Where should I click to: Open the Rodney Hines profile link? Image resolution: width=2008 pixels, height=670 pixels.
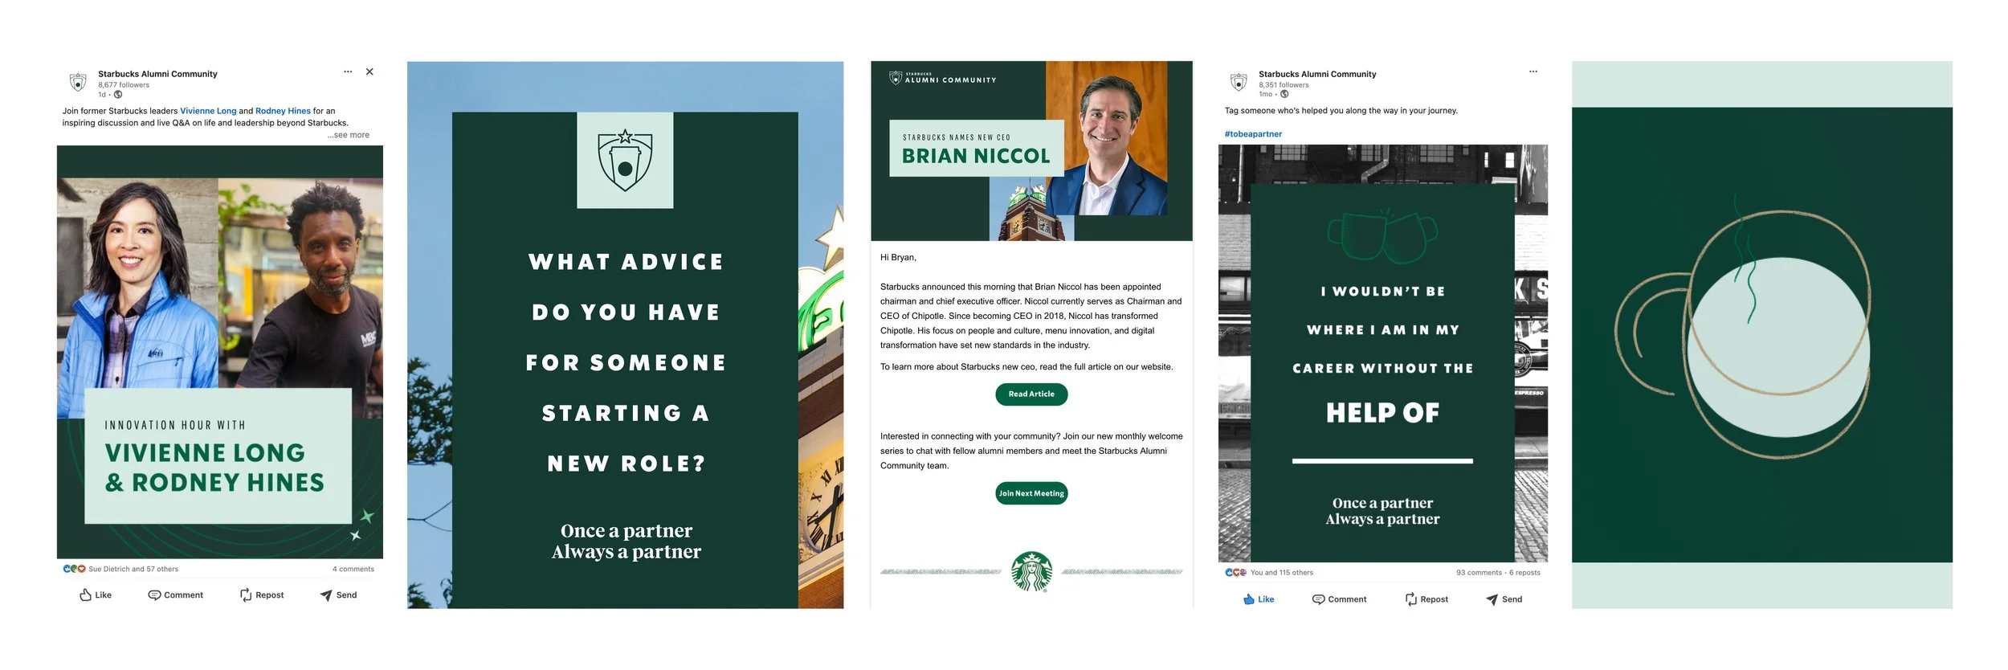pyautogui.click(x=283, y=111)
